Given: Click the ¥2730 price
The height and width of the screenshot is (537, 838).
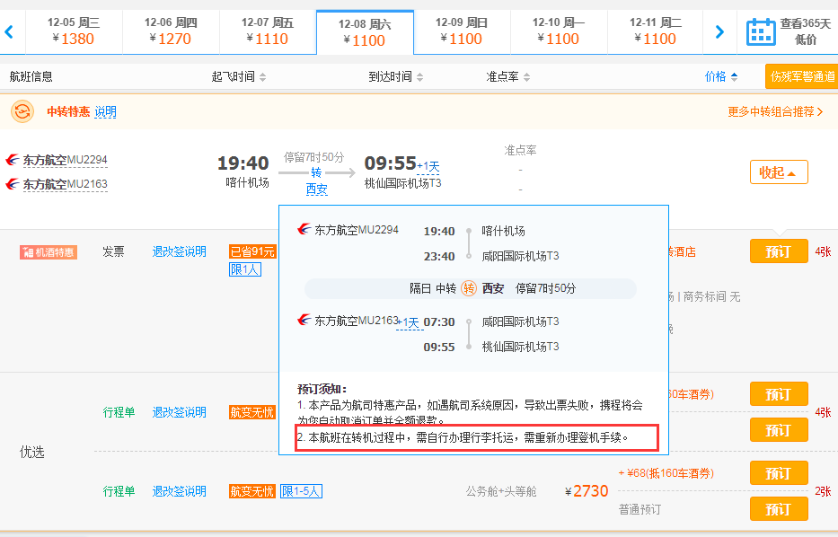Looking at the screenshot, I should [x=587, y=491].
